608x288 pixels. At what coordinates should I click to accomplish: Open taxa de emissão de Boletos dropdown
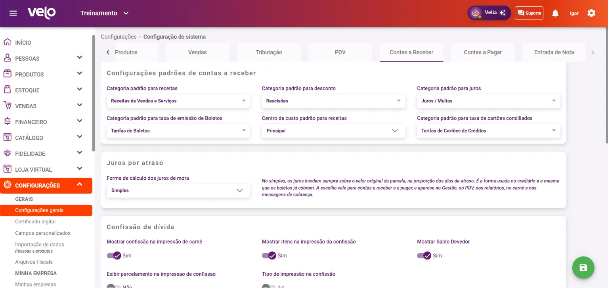pos(178,131)
